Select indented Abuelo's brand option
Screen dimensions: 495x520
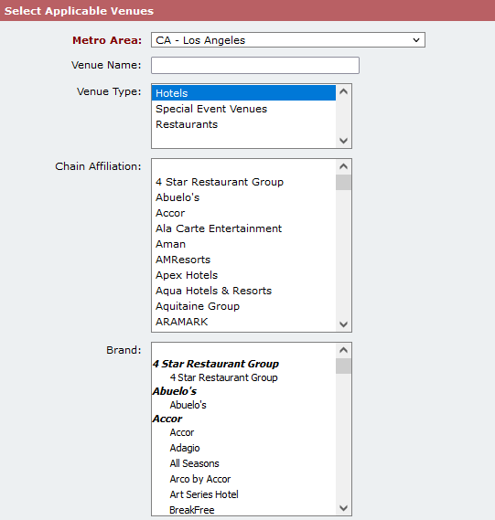[x=243, y=405]
